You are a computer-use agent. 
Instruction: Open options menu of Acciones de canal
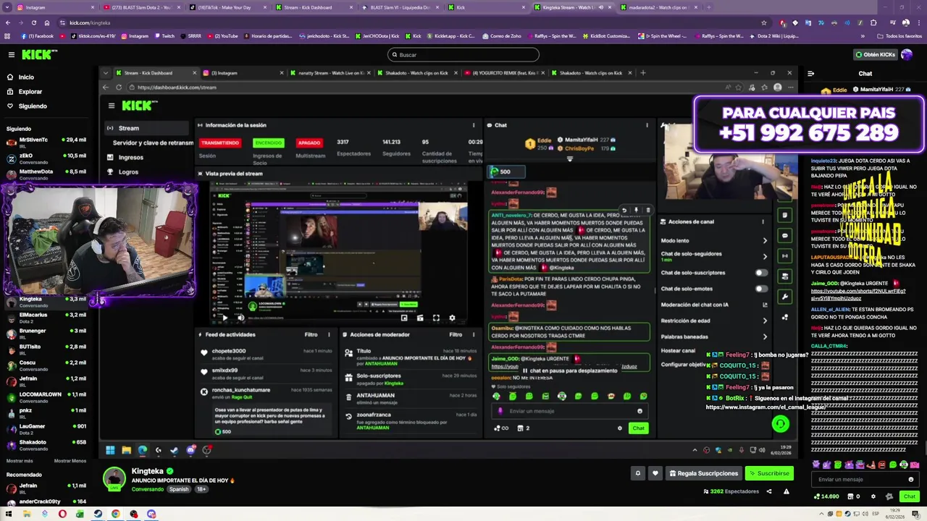pos(763,221)
